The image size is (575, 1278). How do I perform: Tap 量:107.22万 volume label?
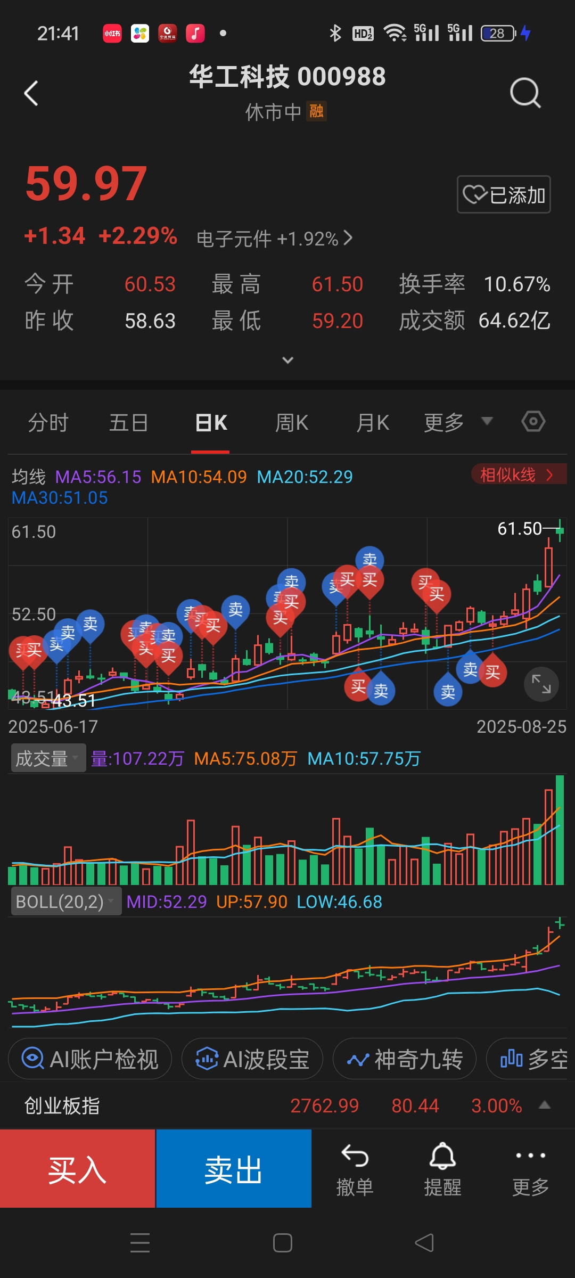point(137,758)
